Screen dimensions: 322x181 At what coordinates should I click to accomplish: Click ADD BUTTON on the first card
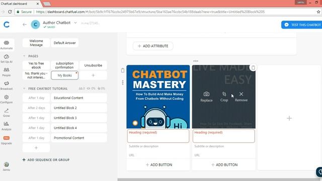158,165
